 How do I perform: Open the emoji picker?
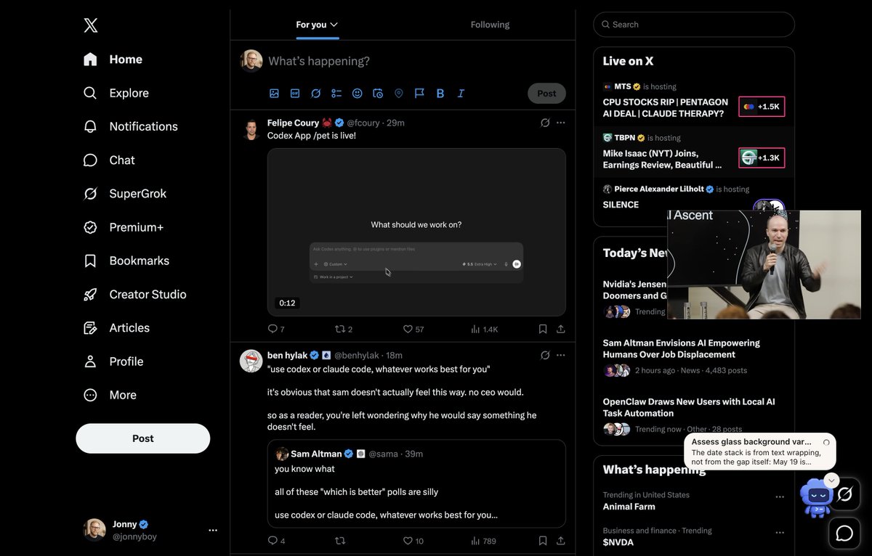click(357, 93)
